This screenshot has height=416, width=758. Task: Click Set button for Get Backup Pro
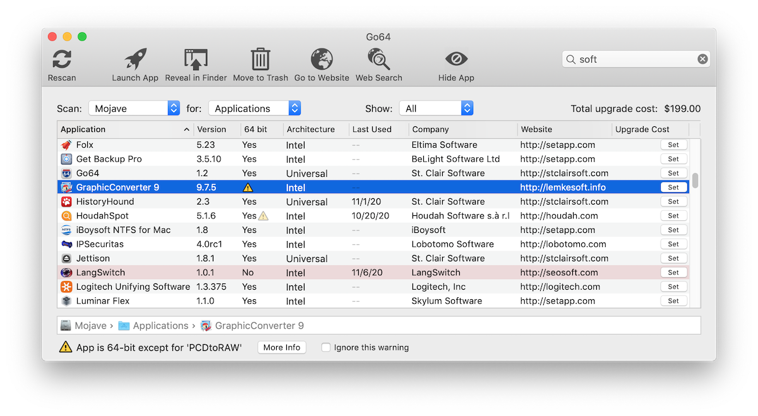[673, 159]
